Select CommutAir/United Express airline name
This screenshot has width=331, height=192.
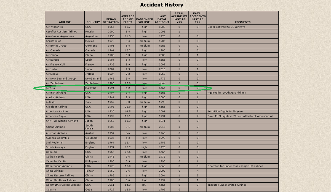(63, 185)
